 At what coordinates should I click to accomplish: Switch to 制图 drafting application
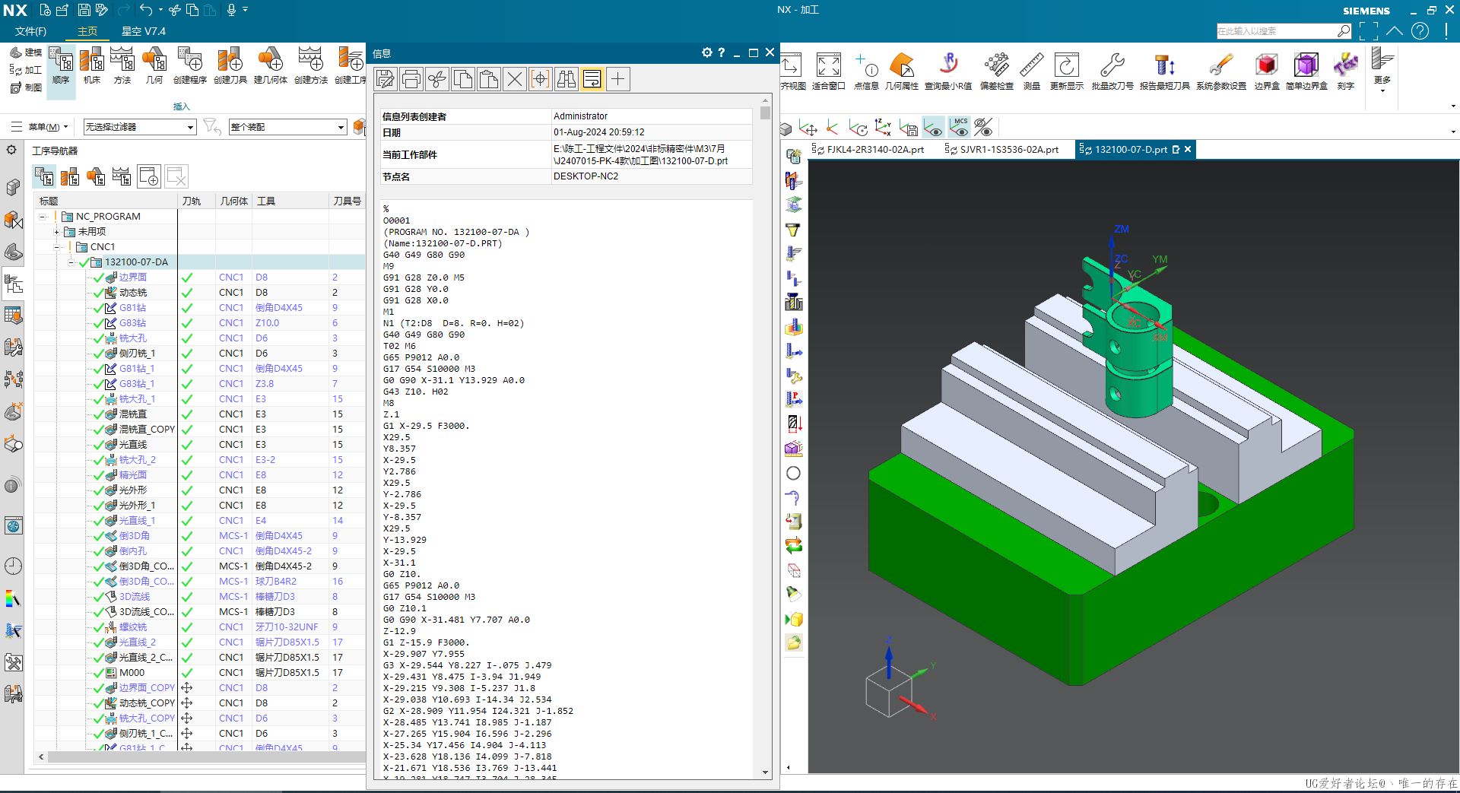click(26, 87)
